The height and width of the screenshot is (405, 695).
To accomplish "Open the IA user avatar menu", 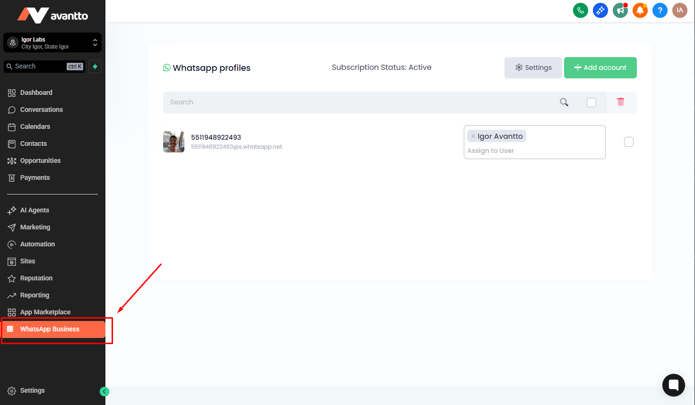I will (680, 10).
